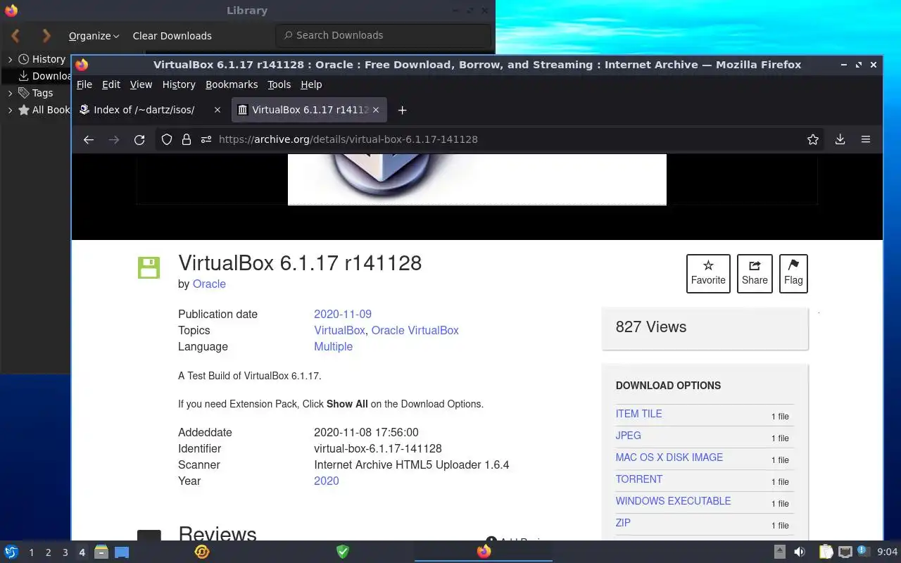Image resolution: width=901 pixels, height=563 pixels.
Task: Download ITEM TILE option
Action: [638, 414]
